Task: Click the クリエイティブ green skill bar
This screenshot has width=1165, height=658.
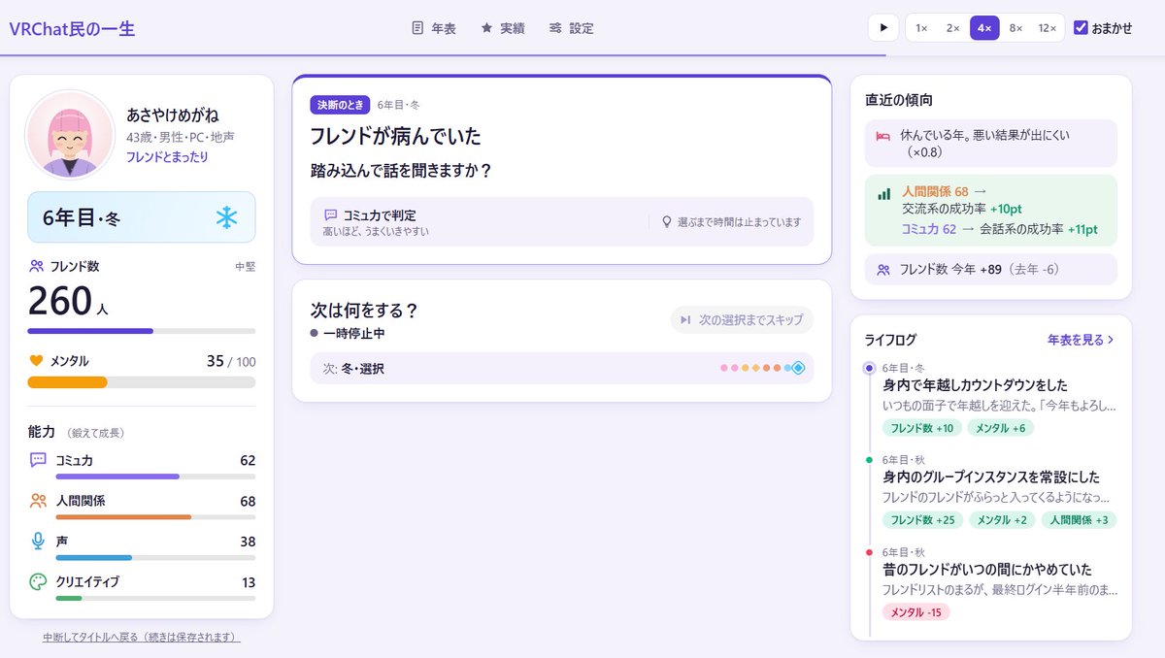Action: click(x=155, y=599)
